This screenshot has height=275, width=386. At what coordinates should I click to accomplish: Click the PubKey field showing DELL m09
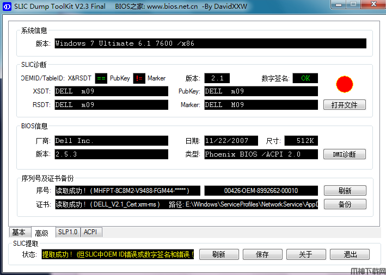tap(261, 91)
